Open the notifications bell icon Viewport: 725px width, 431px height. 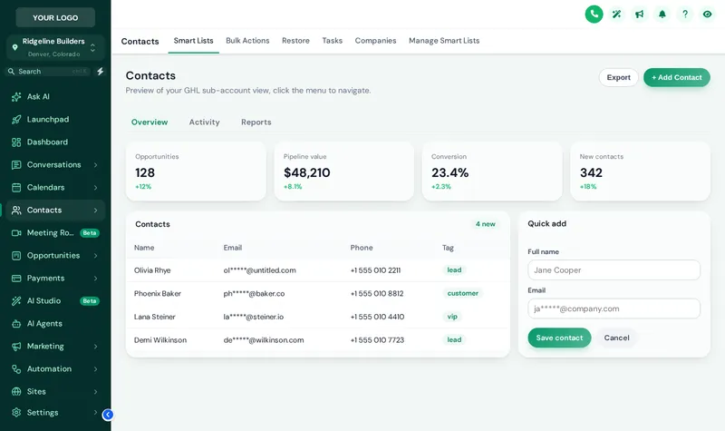[x=662, y=14]
